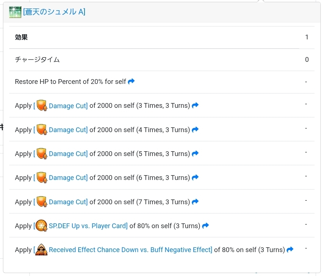Click the hooded figure debuff resistance icon
Screen dimensions: 323x276
(x=42, y=250)
